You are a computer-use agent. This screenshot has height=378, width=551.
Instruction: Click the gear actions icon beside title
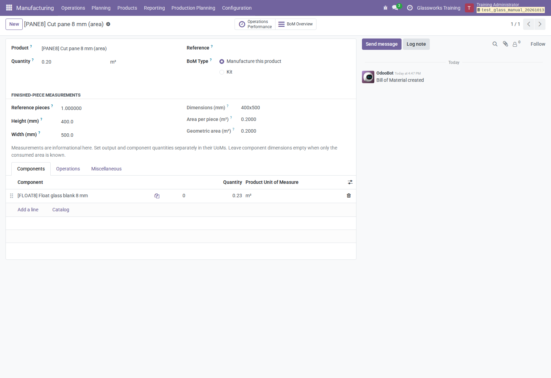(x=108, y=24)
